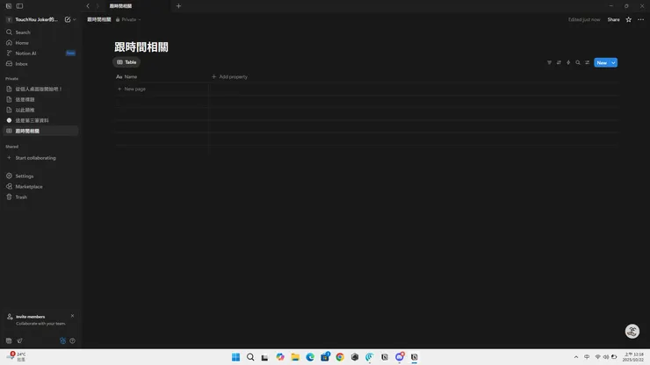
Task: Open Copilot from the taskbar
Action: coord(280,357)
